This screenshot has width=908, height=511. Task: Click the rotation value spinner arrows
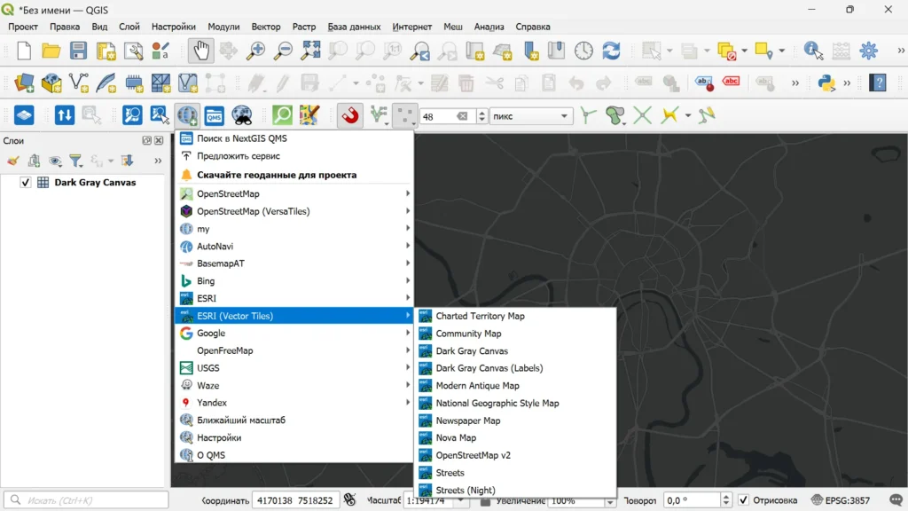725,500
